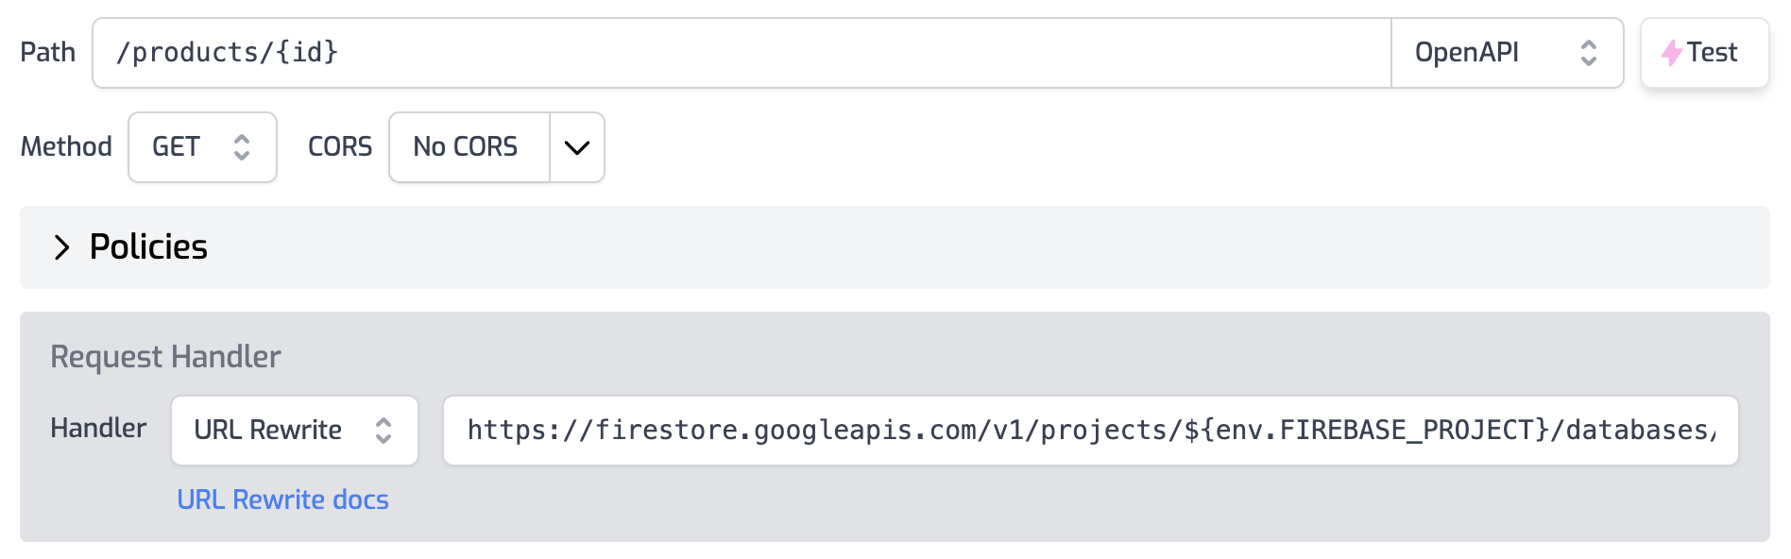Screen dimensions: 1791x559
Task: Click the lightning bolt icon on Test
Action: [x=1671, y=53]
